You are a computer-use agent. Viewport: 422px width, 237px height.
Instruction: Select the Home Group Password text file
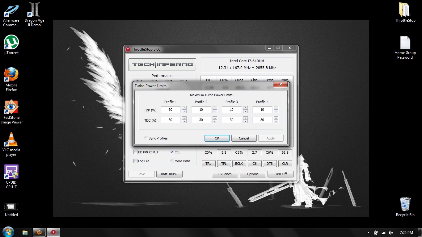point(405,48)
